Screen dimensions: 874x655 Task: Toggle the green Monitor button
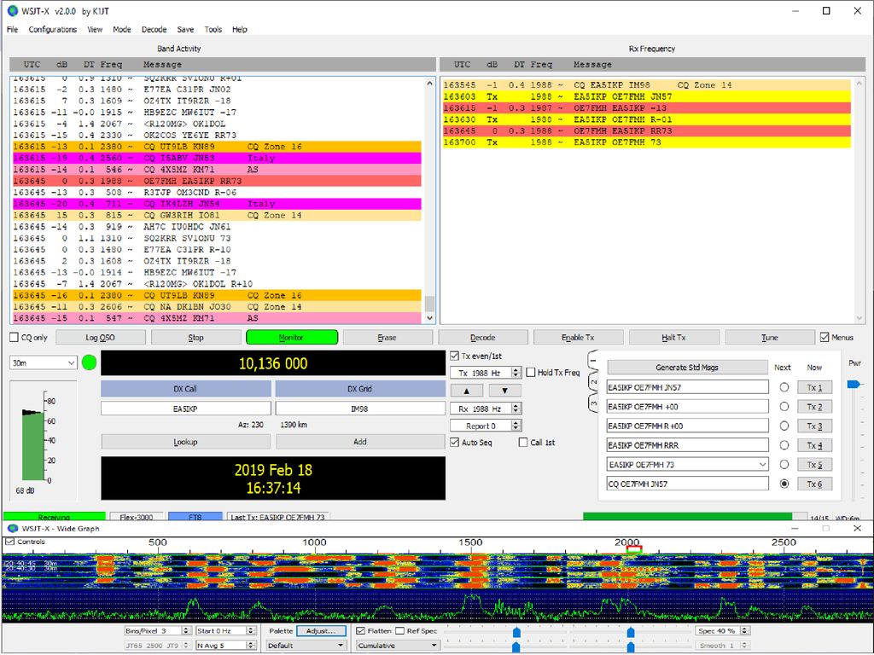292,338
